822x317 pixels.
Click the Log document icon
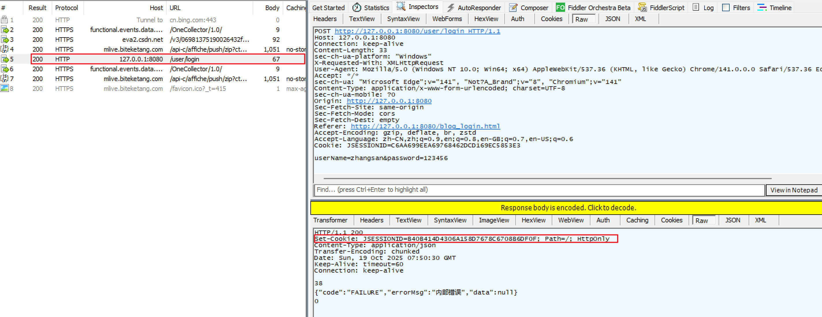click(696, 7)
